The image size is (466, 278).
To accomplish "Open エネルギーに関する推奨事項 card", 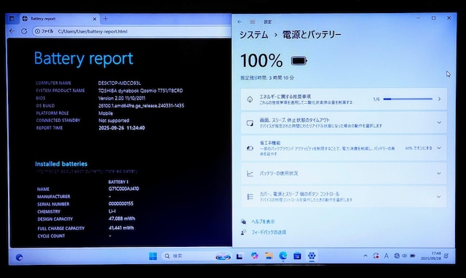I will coord(344,99).
